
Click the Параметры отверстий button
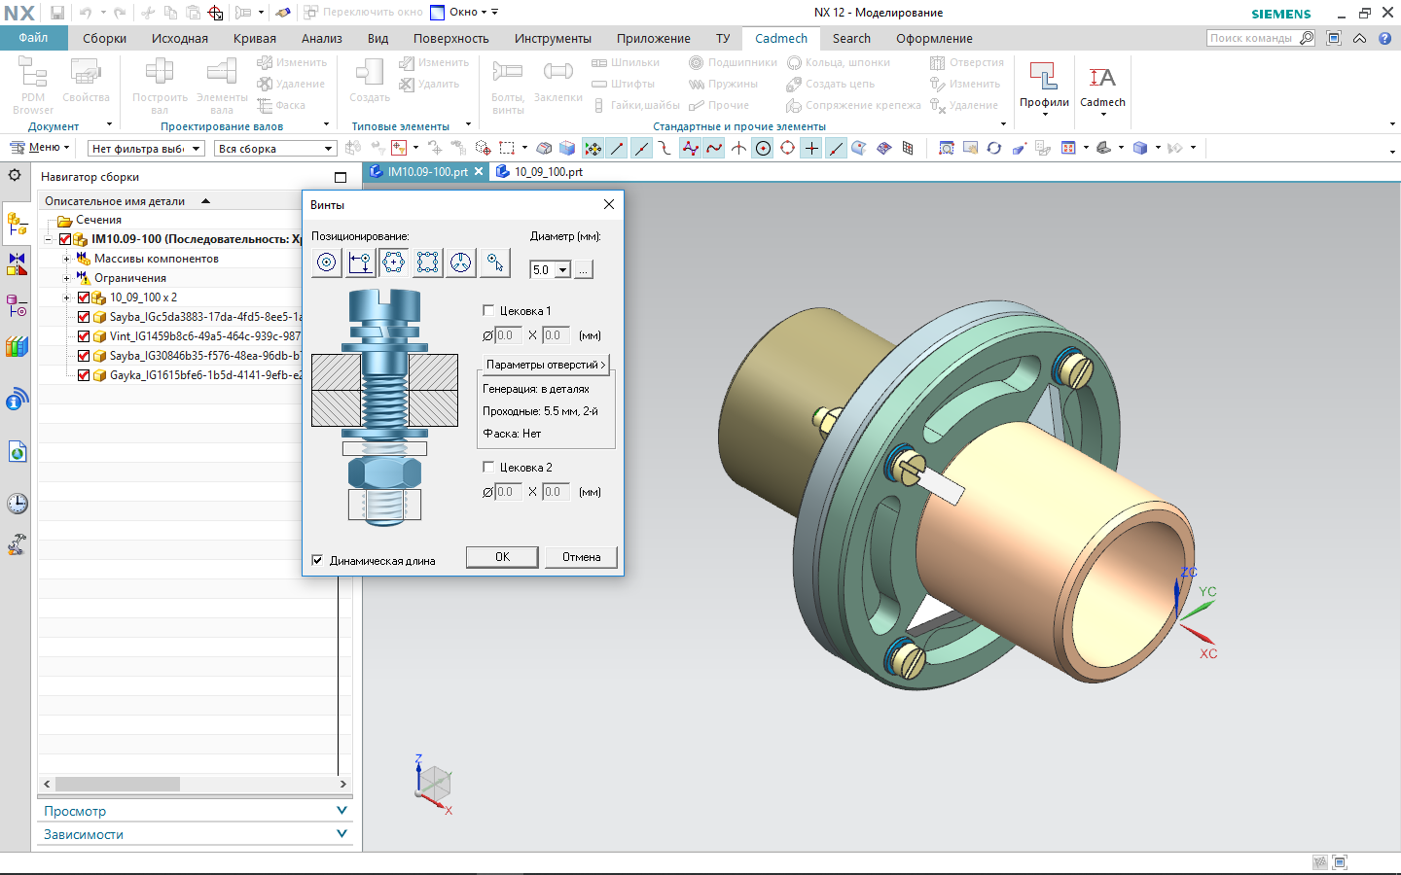(x=545, y=365)
